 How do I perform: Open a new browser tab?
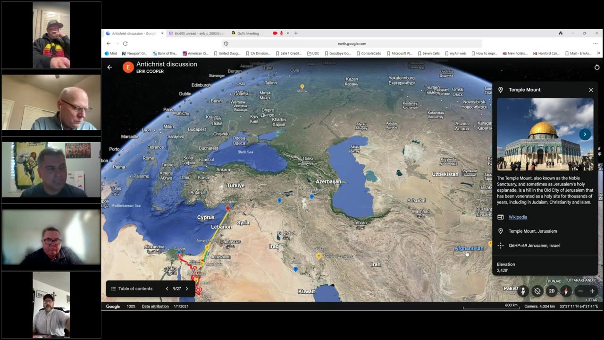296,34
